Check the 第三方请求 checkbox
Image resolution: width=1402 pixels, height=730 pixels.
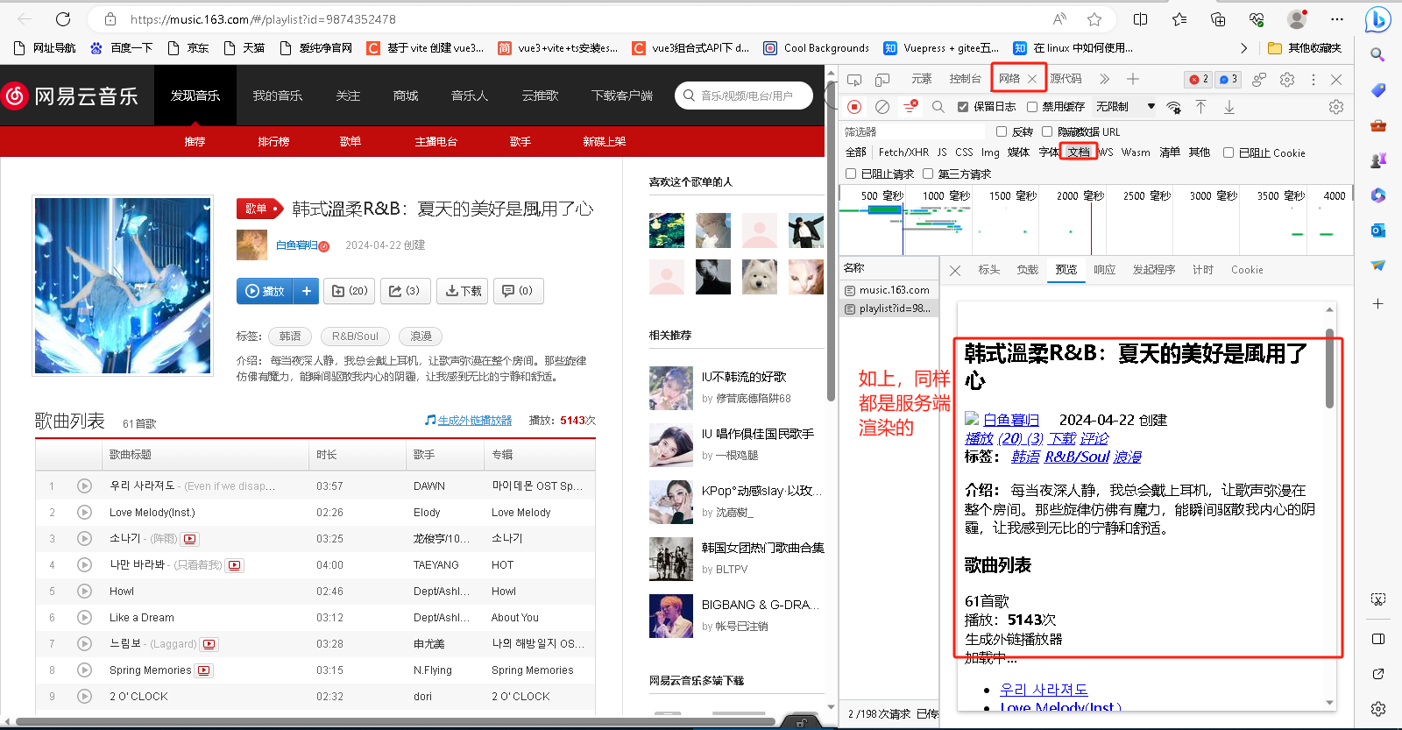coord(928,174)
